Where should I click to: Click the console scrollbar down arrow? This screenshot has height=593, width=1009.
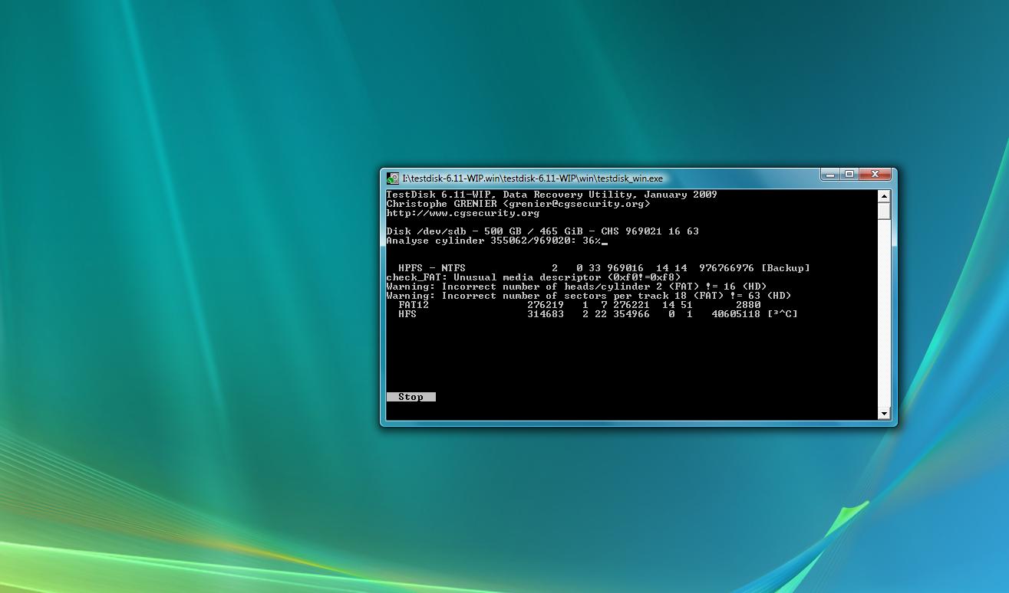point(884,414)
